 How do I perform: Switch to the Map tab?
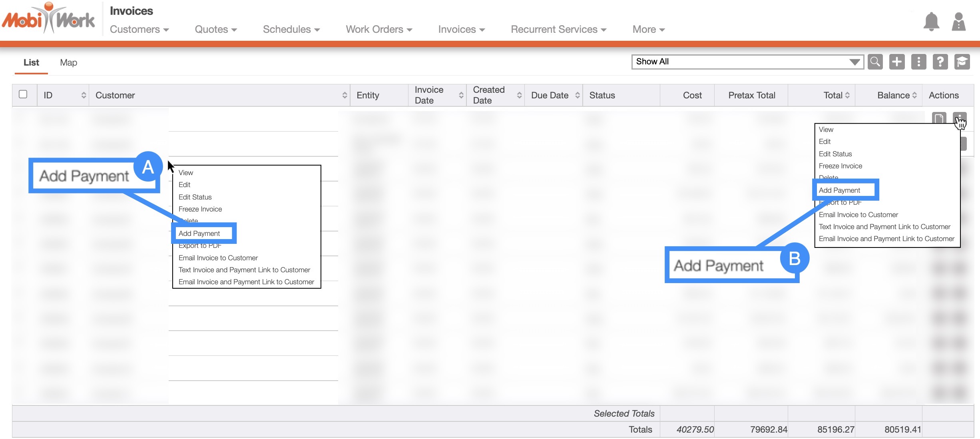68,63
